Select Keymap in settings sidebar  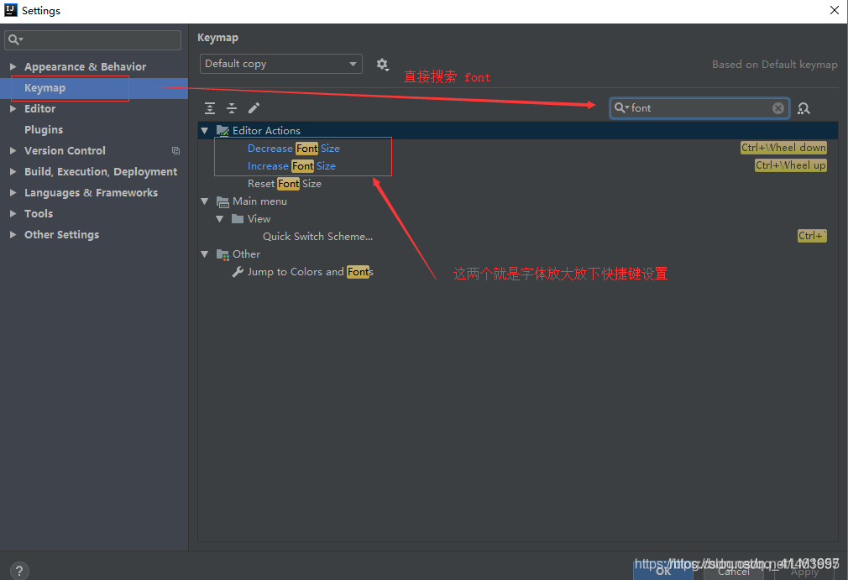94,87
